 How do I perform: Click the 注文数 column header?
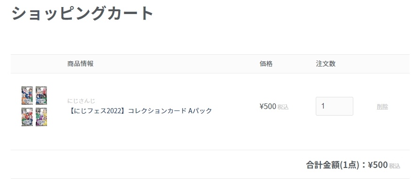[326, 64]
